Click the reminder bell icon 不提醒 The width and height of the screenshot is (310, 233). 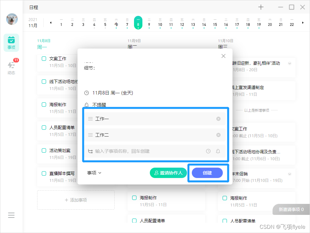coord(87,105)
